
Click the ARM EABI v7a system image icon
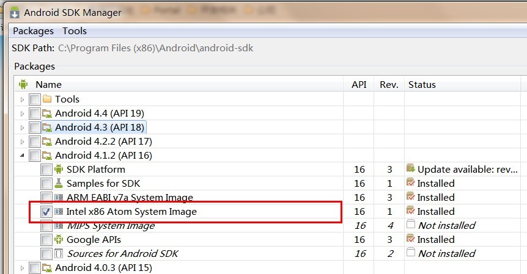click(59, 198)
